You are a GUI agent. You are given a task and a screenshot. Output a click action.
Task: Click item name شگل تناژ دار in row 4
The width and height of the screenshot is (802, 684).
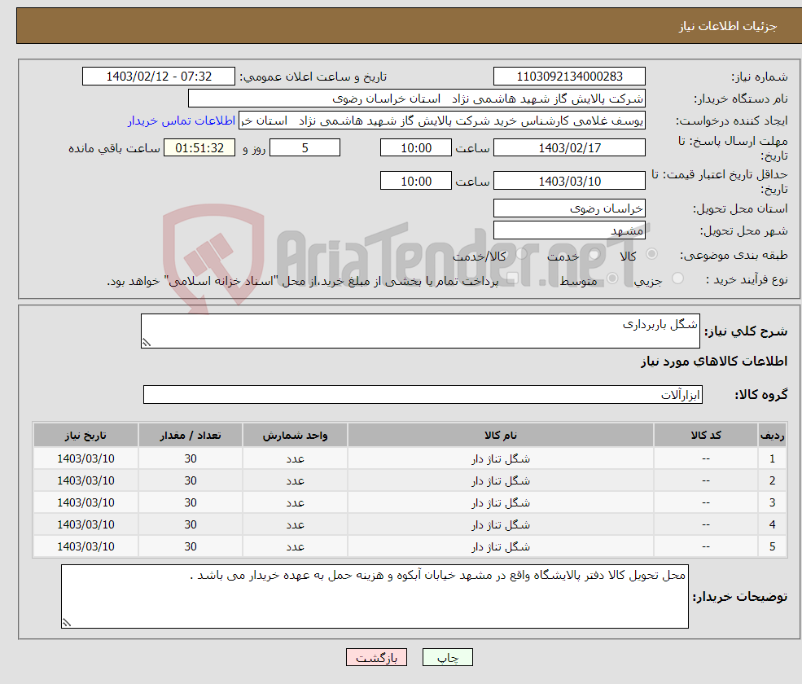point(501,525)
